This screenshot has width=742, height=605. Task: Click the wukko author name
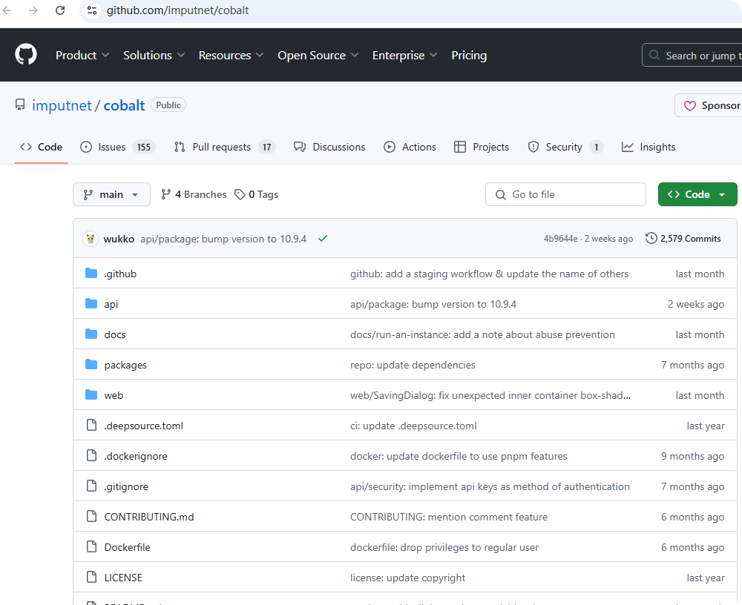[x=119, y=239]
